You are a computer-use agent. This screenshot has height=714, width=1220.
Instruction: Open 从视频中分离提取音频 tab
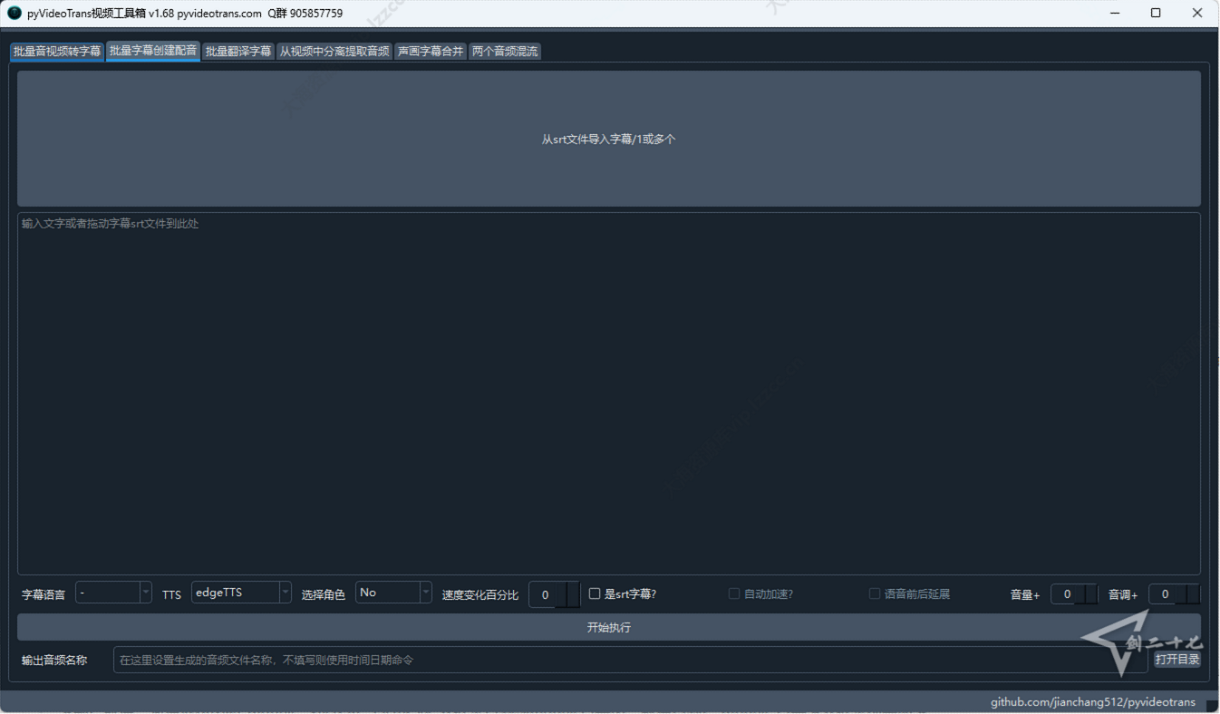click(334, 52)
